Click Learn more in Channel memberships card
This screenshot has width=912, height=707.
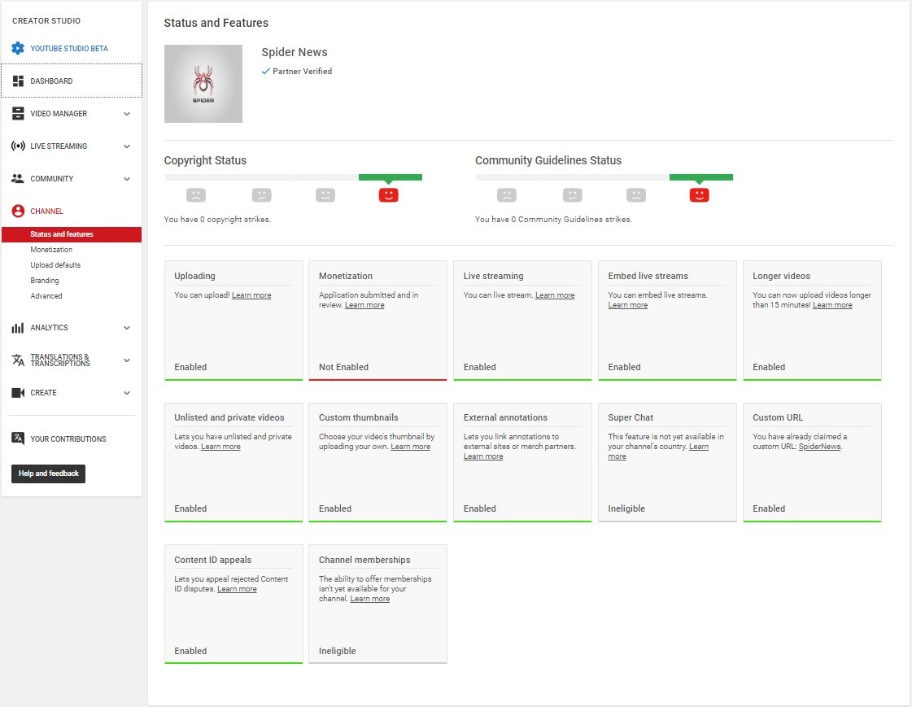[370, 599]
